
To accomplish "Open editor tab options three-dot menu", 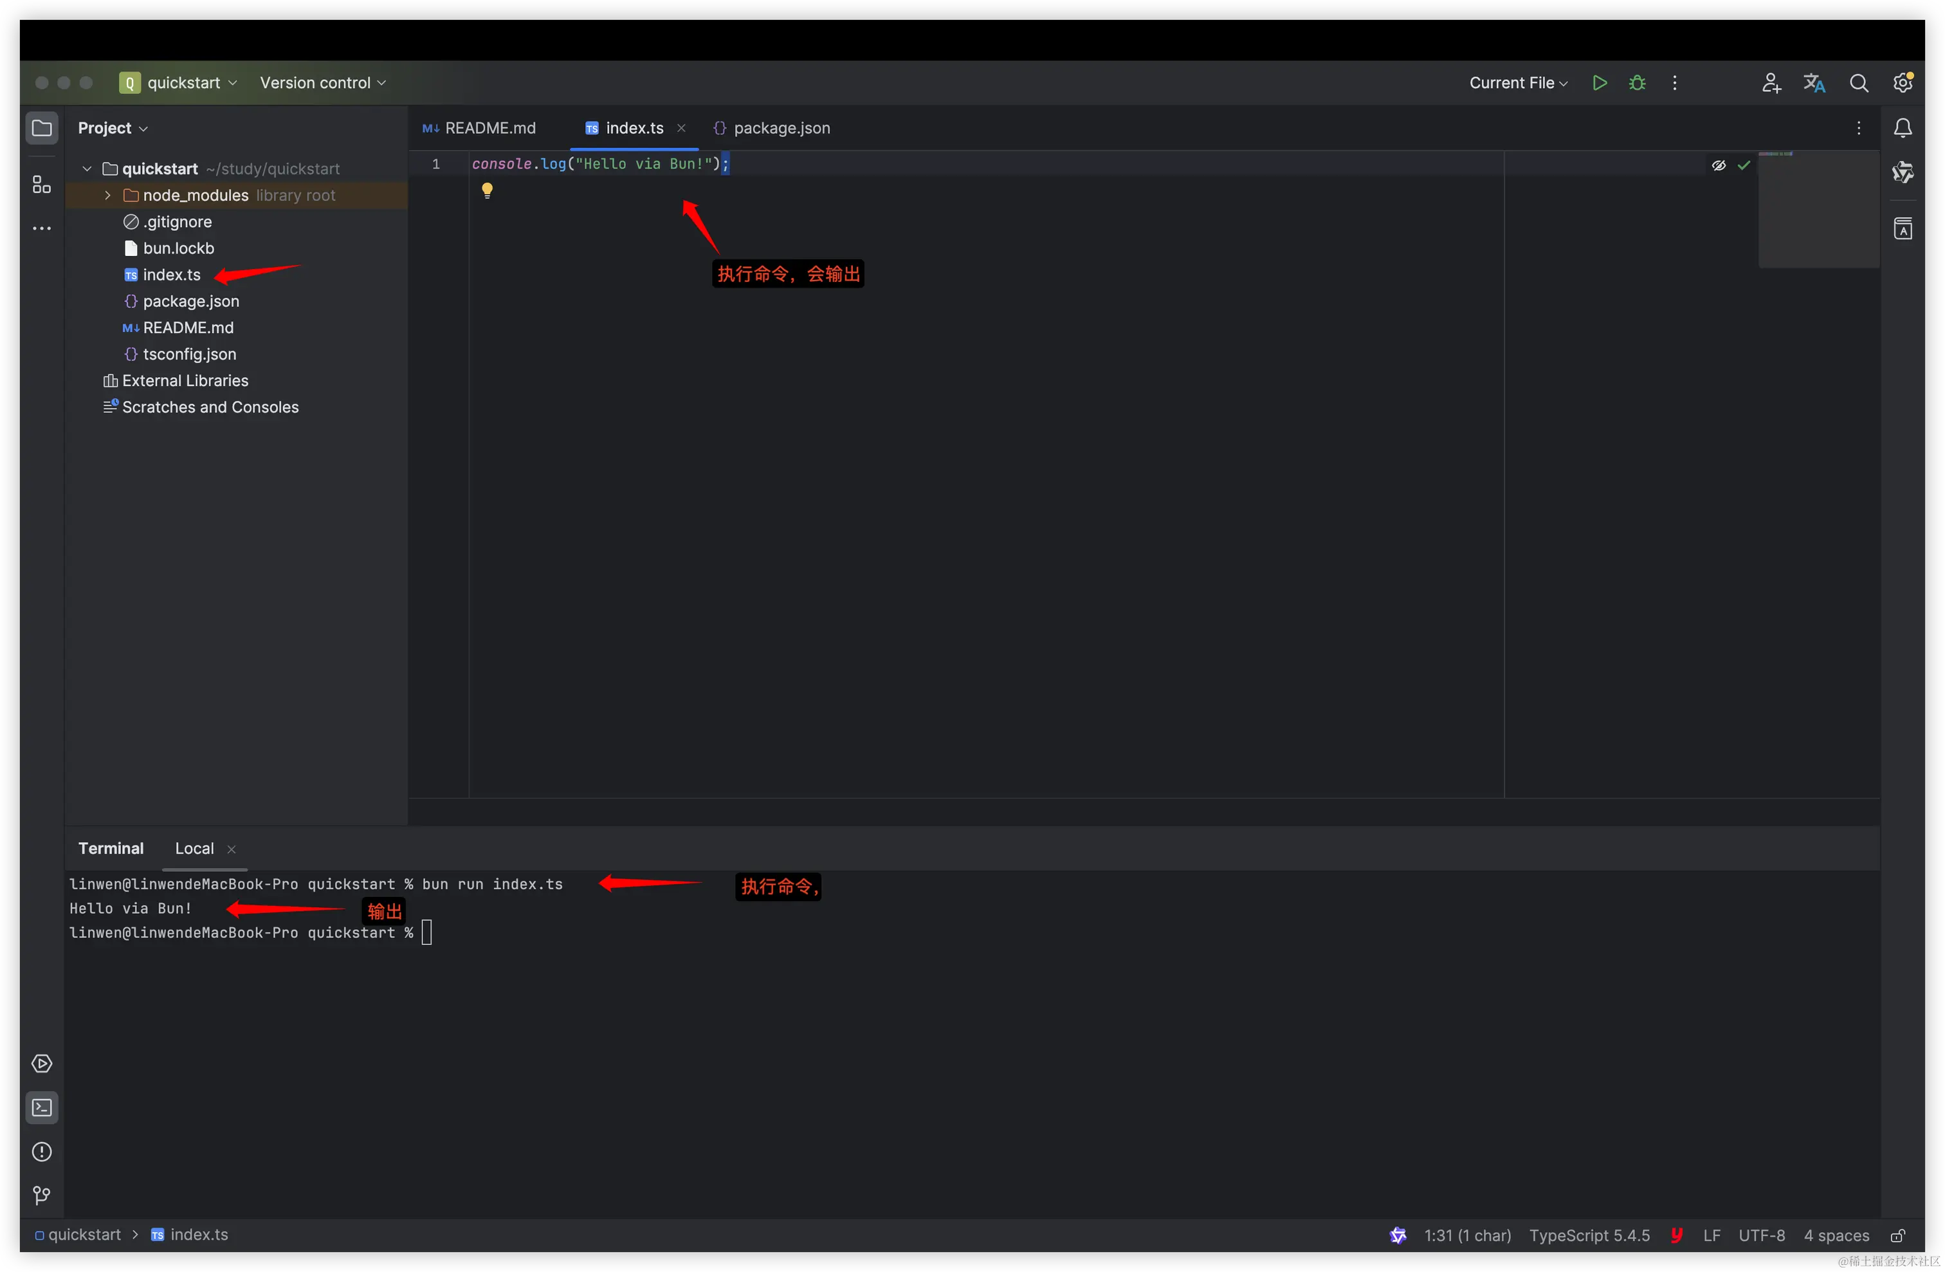I will pos(1858,127).
